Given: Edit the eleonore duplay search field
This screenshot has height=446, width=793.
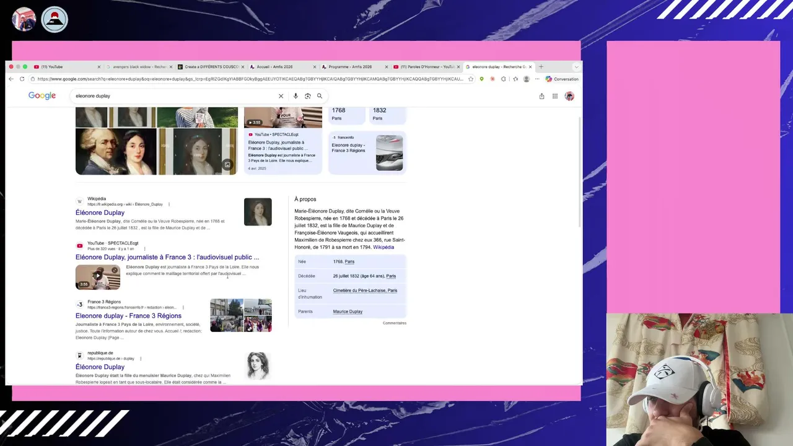Looking at the screenshot, I should [175, 96].
